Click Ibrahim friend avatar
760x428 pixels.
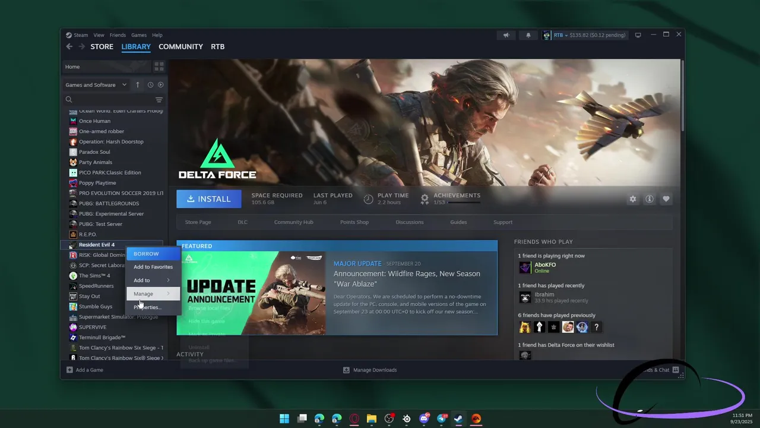coord(525,297)
